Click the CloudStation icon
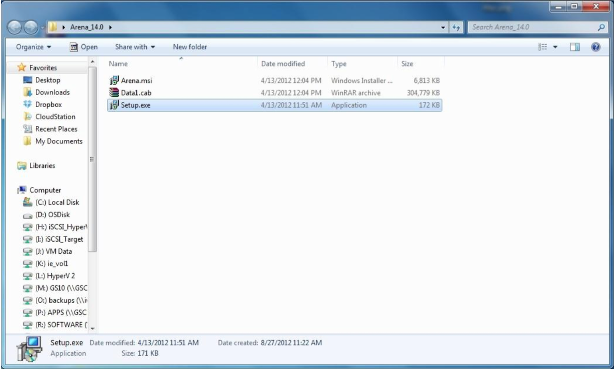The height and width of the screenshot is (371, 615). (27, 117)
